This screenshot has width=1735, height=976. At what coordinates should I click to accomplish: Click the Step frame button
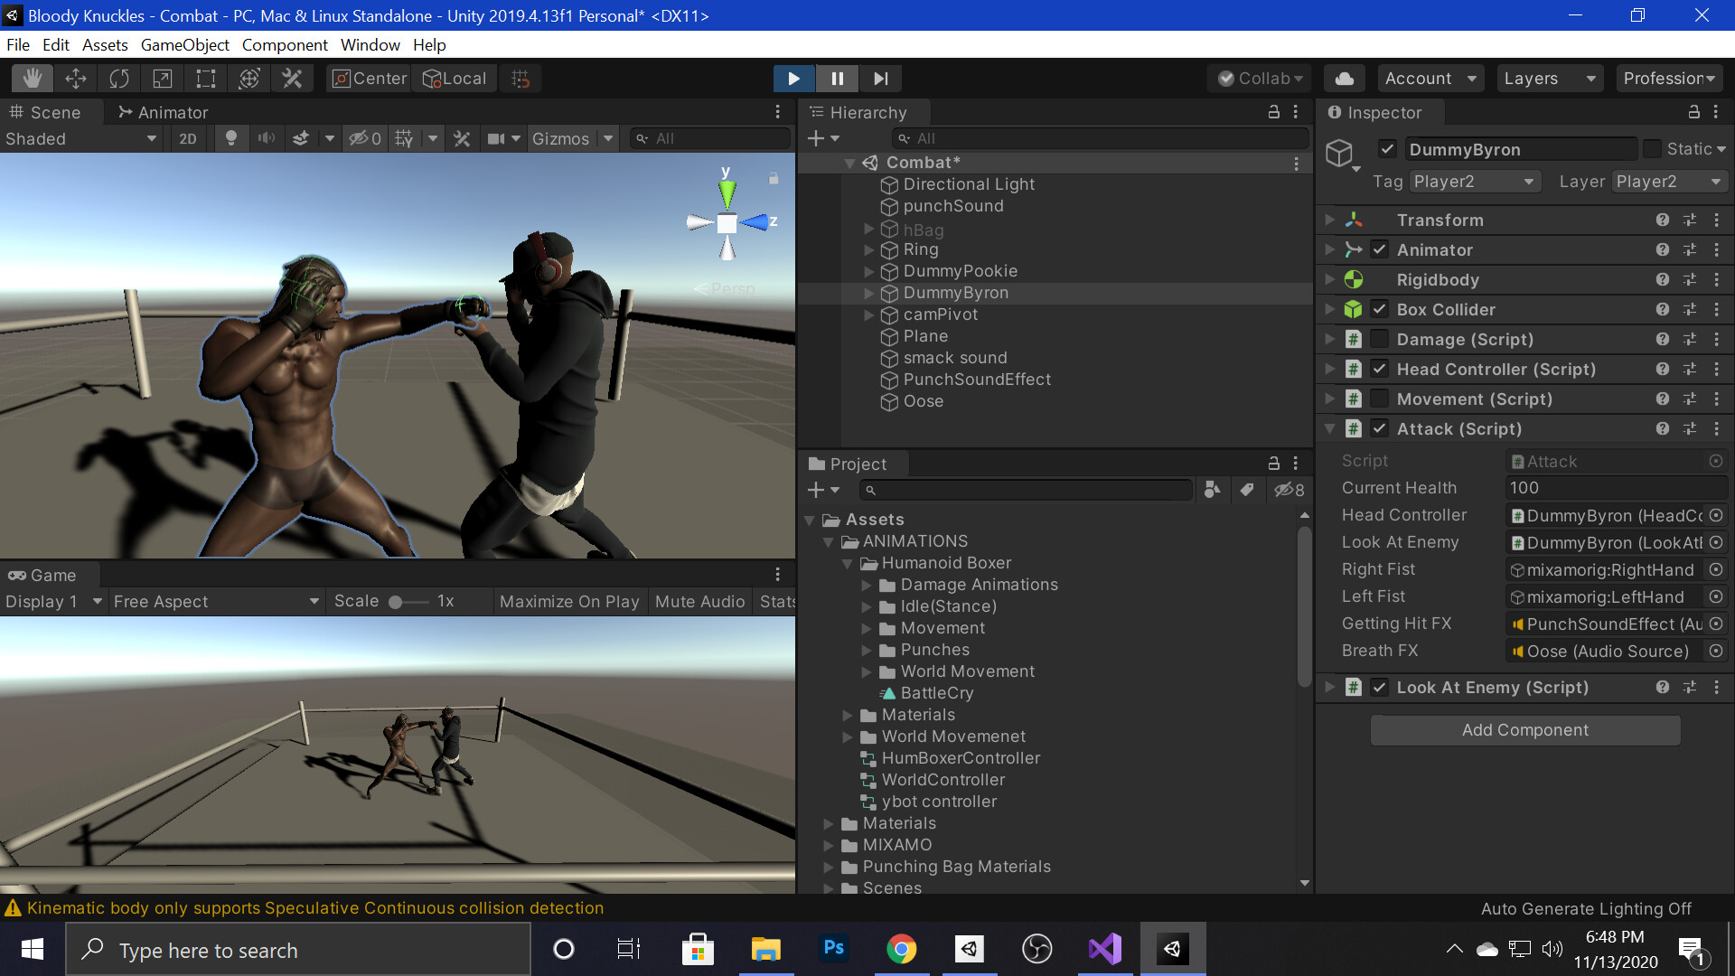(x=880, y=79)
